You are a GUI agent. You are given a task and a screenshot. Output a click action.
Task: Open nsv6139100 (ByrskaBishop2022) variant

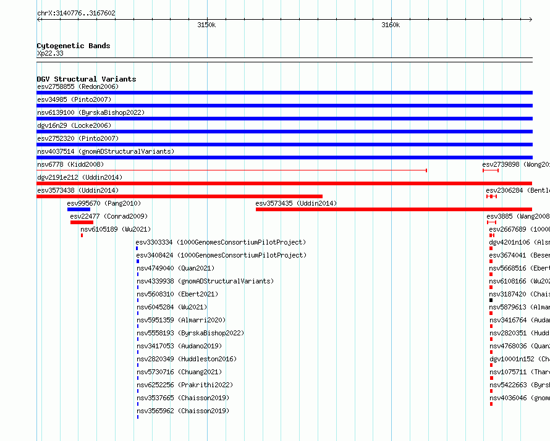pyautogui.click(x=91, y=112)
